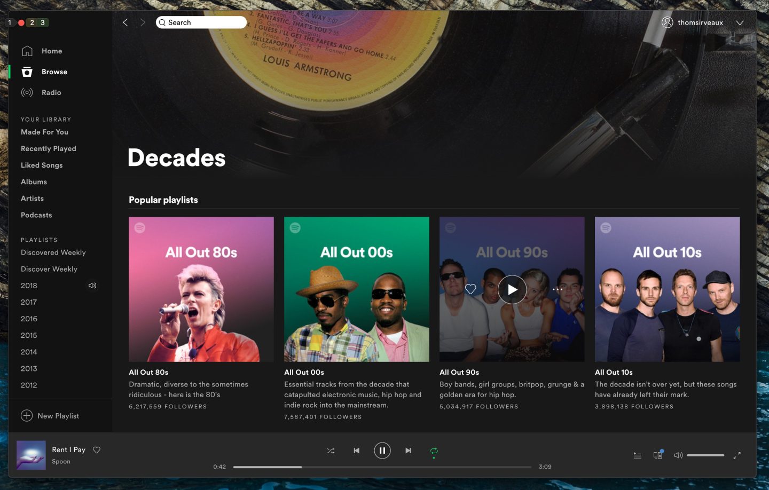Open the connect to device menu
The image size is (769, 490).
coord(658,455)
